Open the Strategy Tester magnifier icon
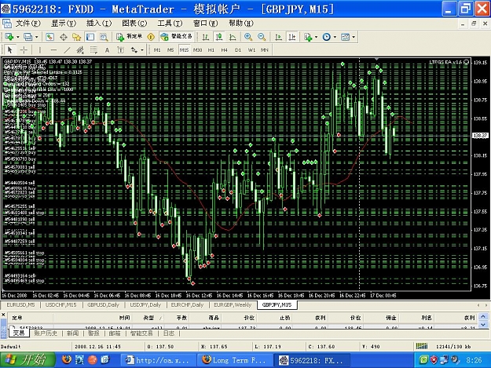The width and height of the screenshot is (491, 368). tap(104, 37)
